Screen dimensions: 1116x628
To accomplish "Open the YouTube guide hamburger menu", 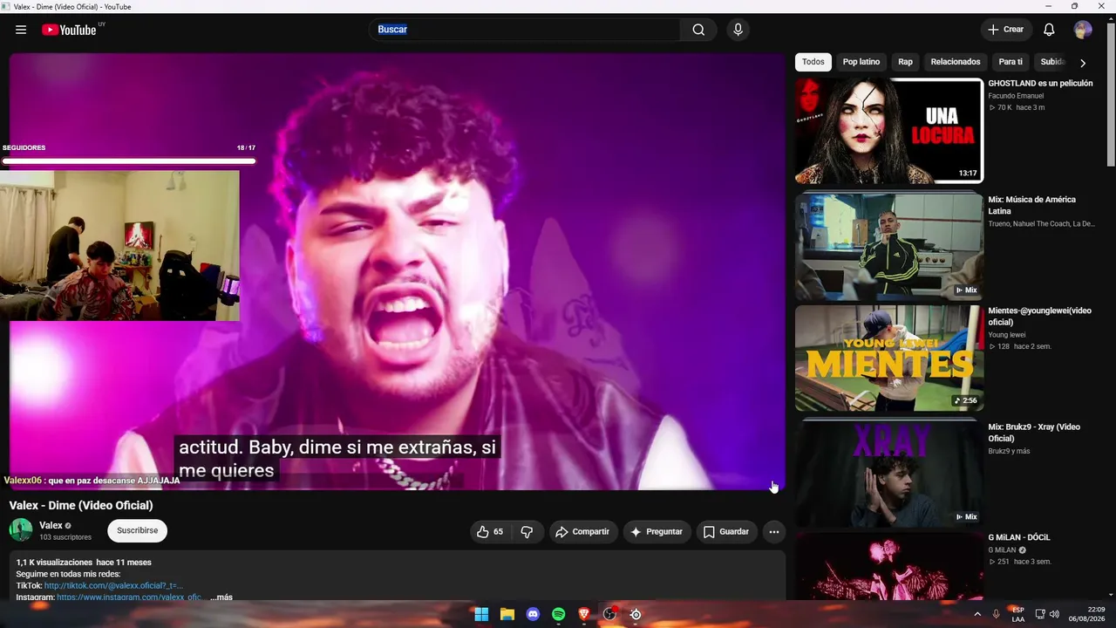I will [x=21, y=30].
